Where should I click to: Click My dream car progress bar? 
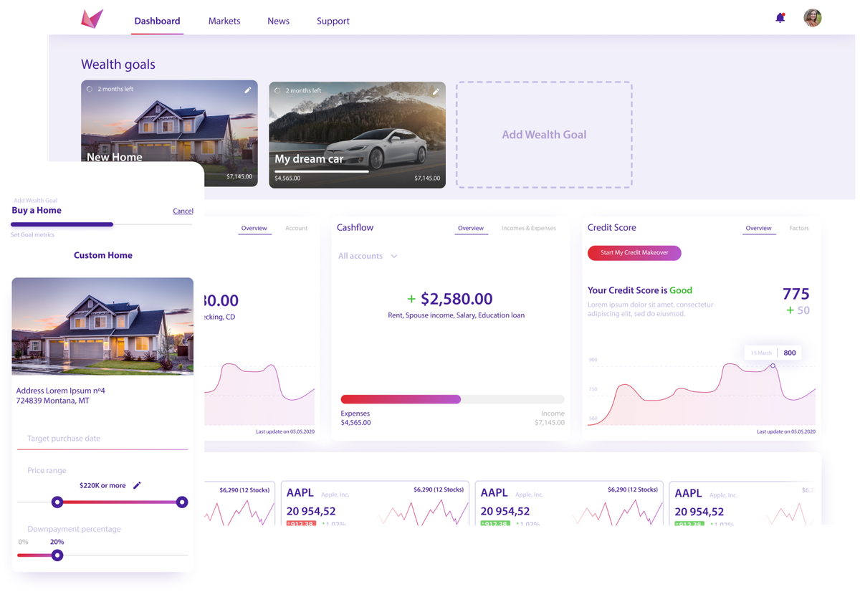[x=322, y=171]
